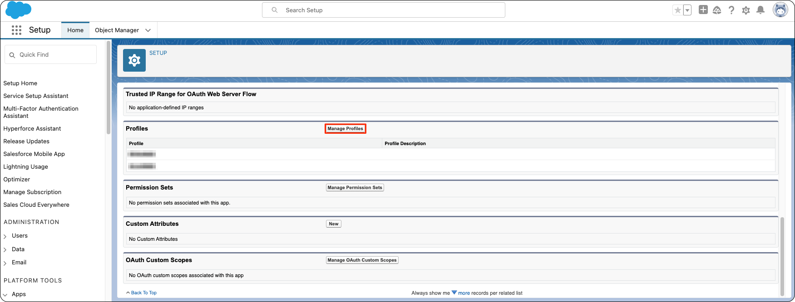
Task: Open Optimizer in sidebar
Action: (17, 180)
